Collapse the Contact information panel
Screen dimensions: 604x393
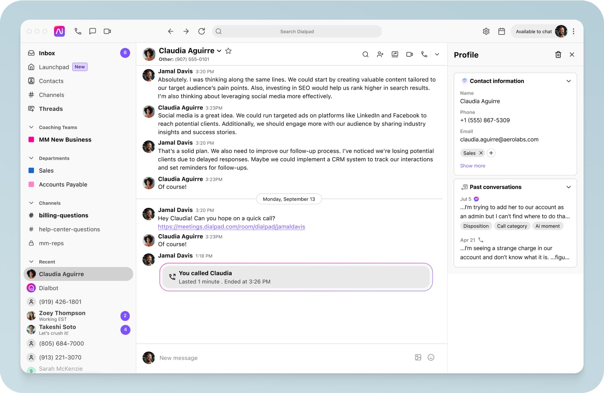pyautogui.click(x=568, y=81)
